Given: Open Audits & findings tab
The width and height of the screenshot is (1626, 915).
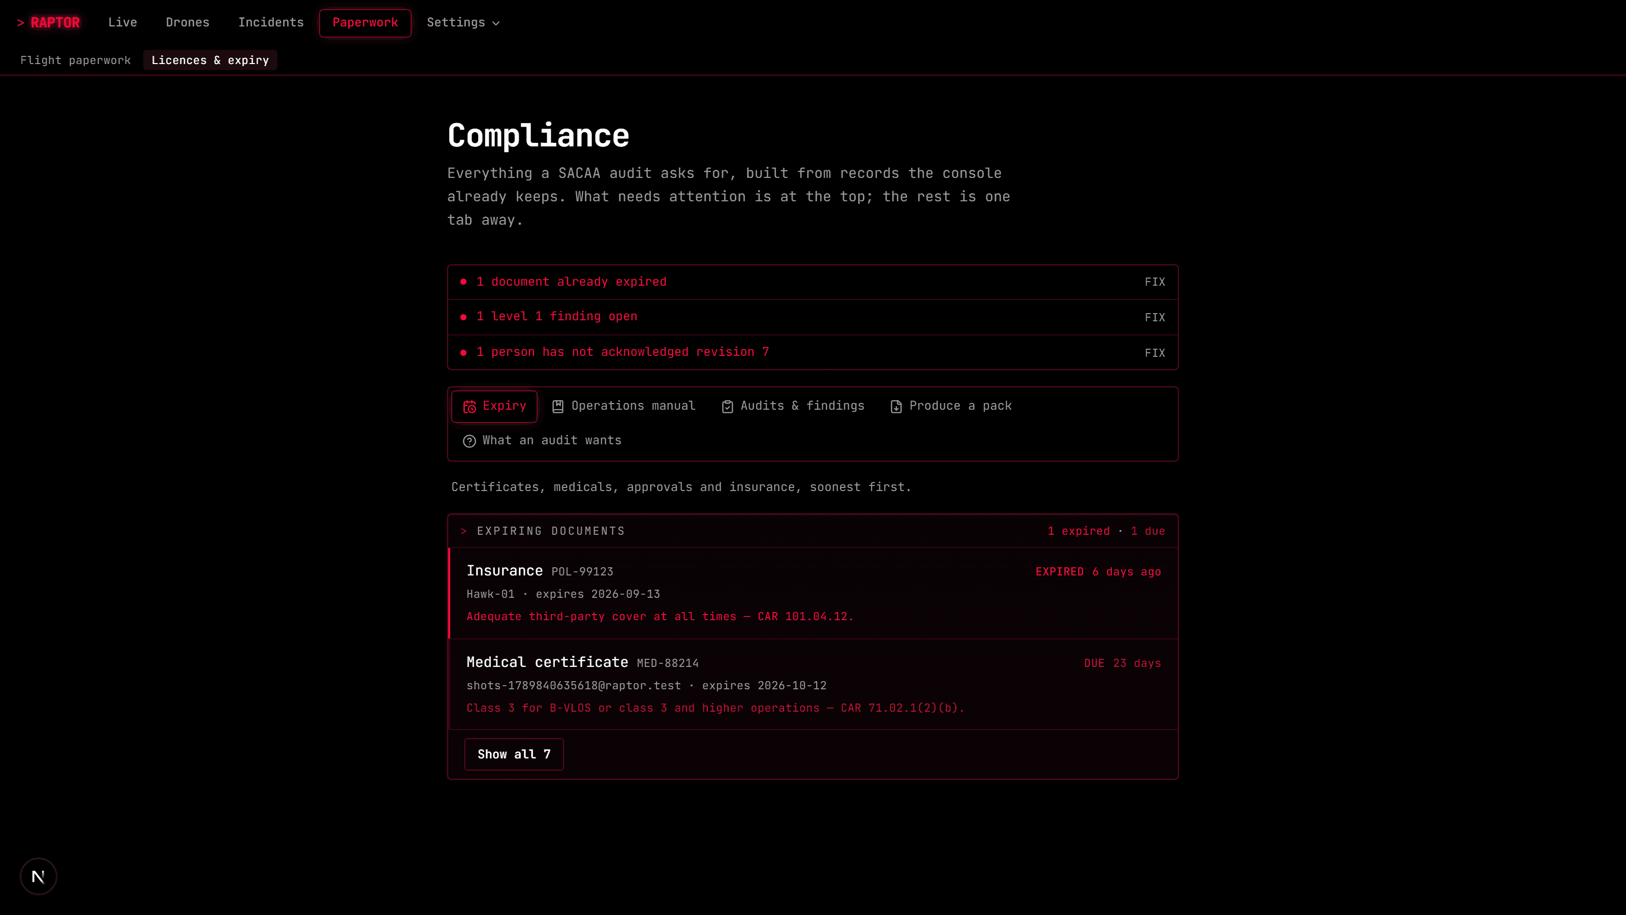Looking at the screenshot, I should [x=793, y=406].
